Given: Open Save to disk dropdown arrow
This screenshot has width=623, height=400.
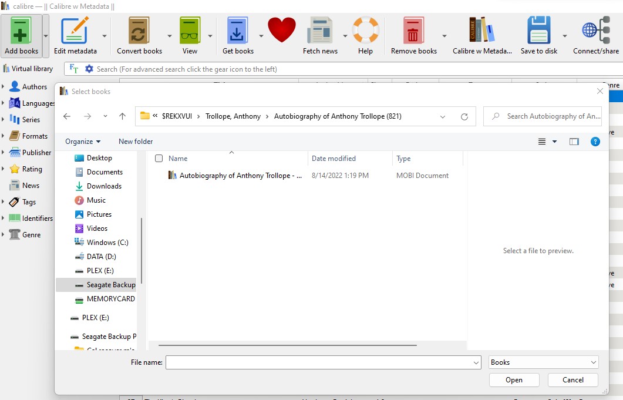Looking at the screenshot, I should (565, 36).
